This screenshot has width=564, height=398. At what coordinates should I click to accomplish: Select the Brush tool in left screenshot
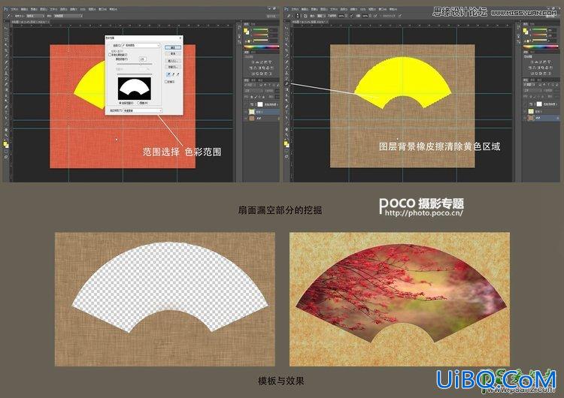6,67
